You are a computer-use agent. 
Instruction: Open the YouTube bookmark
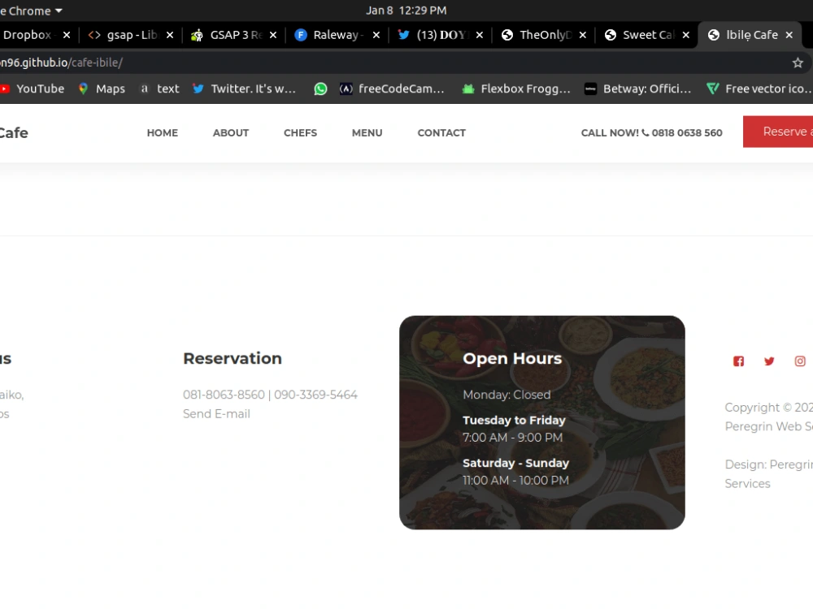click(x=33, y=89)
